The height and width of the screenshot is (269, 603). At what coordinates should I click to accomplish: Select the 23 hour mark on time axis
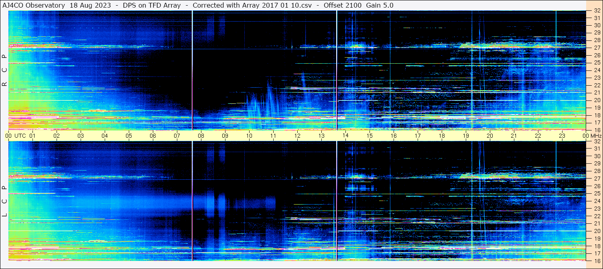562,136
